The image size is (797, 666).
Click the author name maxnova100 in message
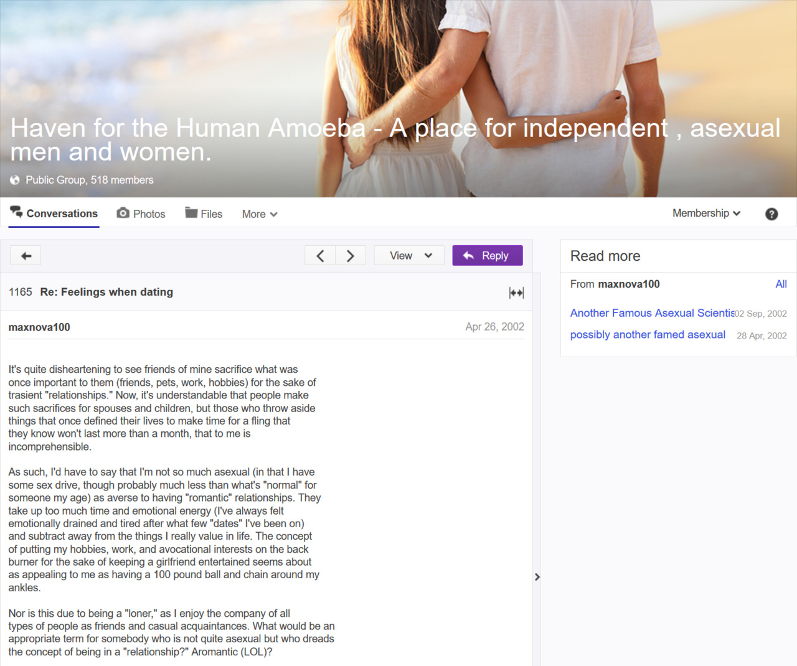pyautogui.click(x=39, y=327)
